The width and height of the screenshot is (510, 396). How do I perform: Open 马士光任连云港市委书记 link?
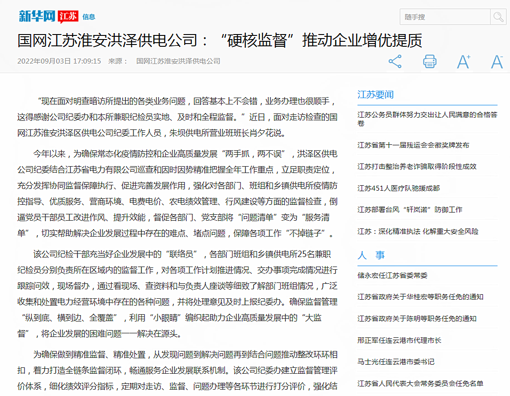[395, 362]
